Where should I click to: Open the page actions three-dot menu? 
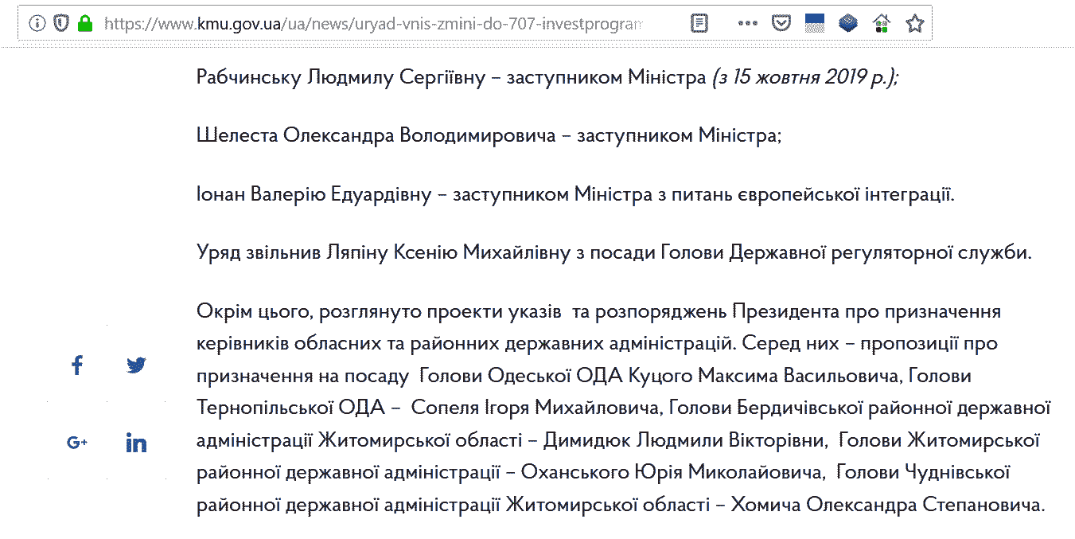click(x=747, y=24)
